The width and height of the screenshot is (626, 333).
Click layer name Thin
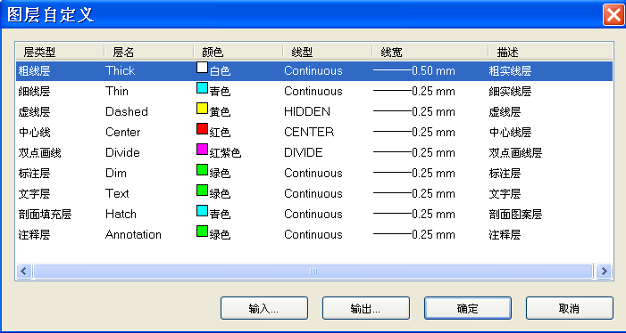pyautogui.click(x=117, y=92)
